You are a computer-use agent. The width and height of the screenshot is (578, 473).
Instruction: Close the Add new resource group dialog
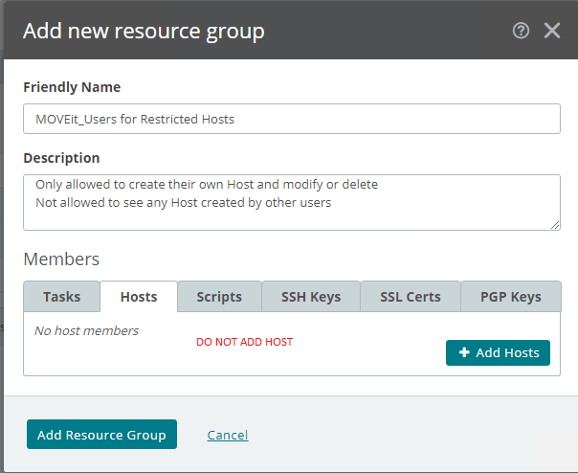click(x=552, y=31)
